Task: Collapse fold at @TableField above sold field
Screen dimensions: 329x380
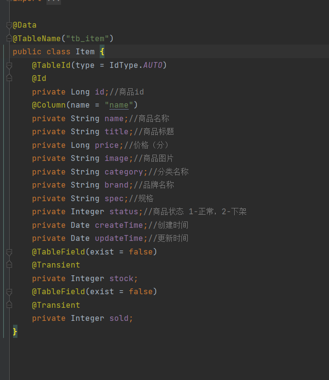Action: tap(9, 292)
